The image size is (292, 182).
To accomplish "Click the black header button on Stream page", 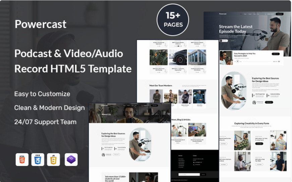I will pyautogui.click(x=280, y=14).
